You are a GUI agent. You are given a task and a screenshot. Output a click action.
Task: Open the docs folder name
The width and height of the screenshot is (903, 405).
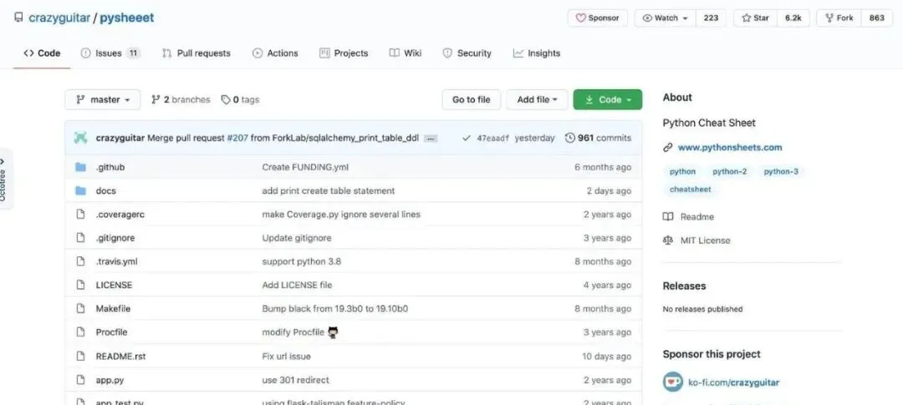(106, 191)
